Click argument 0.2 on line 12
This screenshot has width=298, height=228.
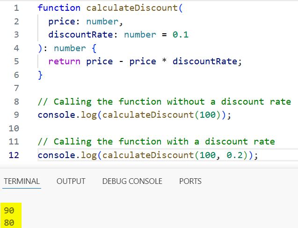click(234, 155)
